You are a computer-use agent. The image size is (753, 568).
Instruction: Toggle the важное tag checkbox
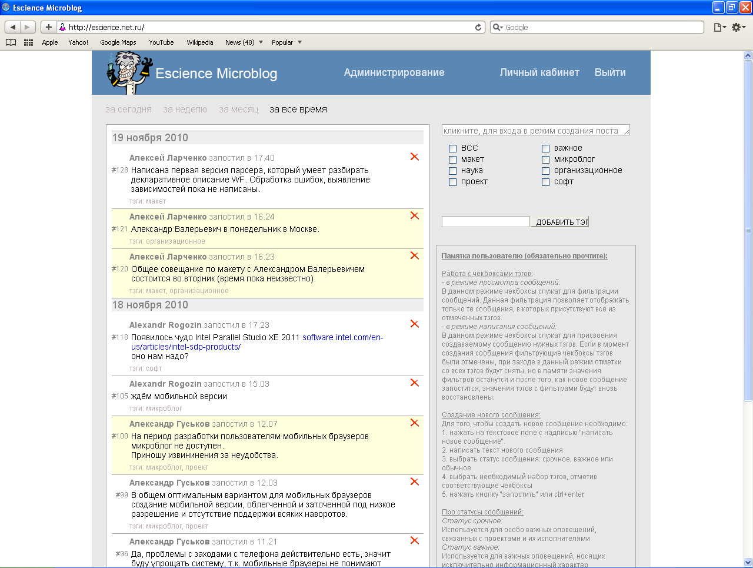tap(545, 148)
